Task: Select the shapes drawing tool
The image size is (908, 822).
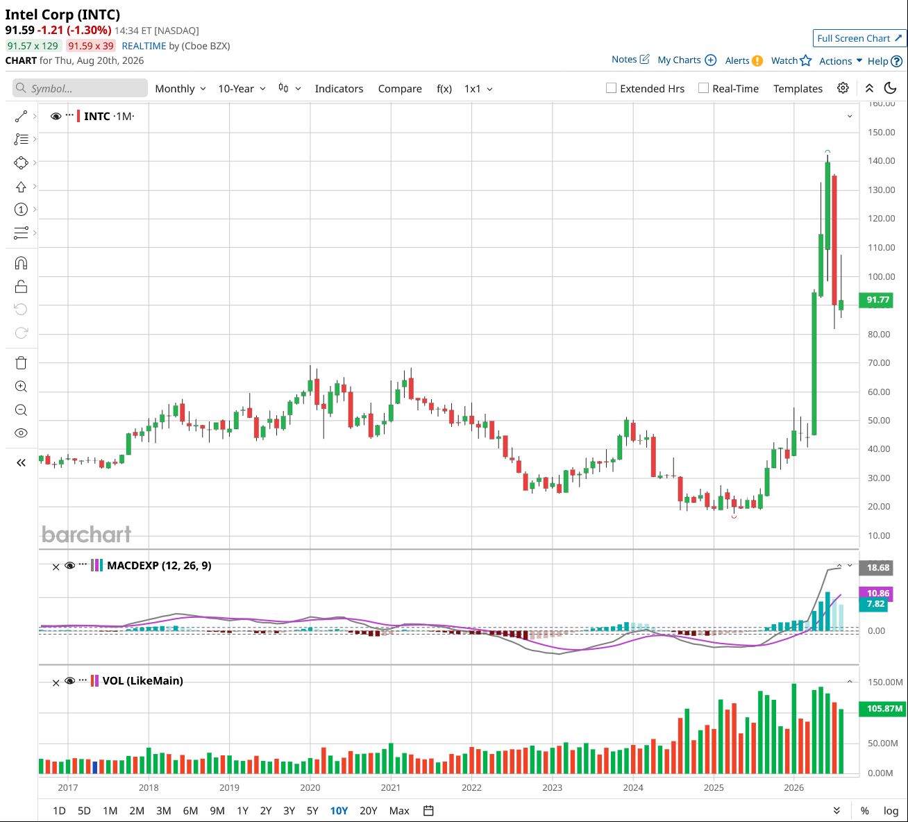Action: click(x=21, y=162)
